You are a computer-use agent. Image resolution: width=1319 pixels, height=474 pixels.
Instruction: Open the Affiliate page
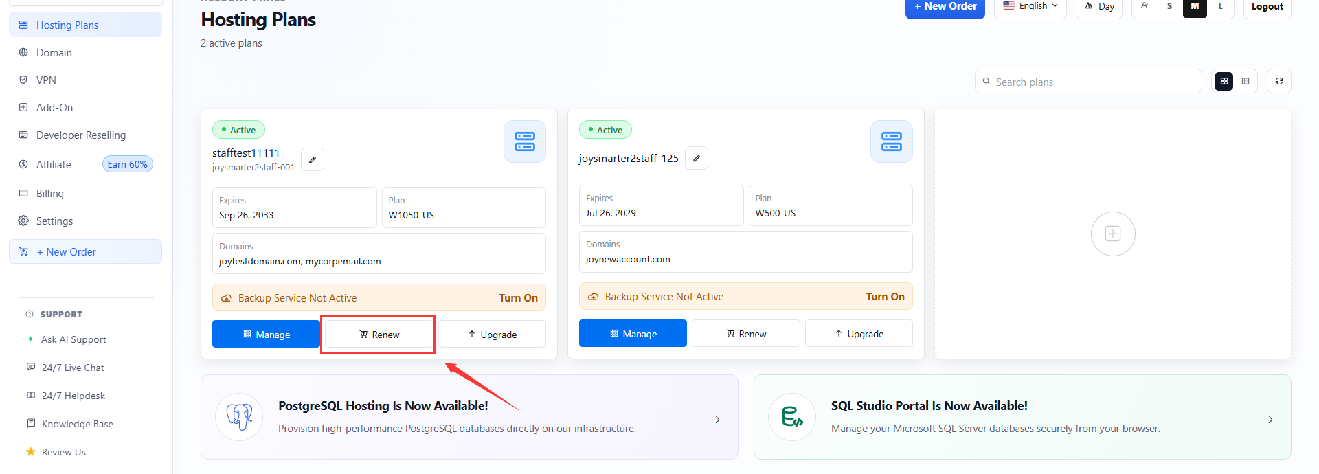pos(54,164)
